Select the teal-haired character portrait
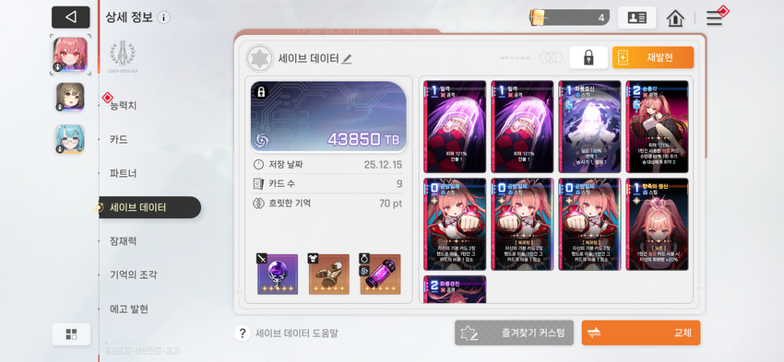The height and width of the screenshot is (362, 784). click(70, 139)
